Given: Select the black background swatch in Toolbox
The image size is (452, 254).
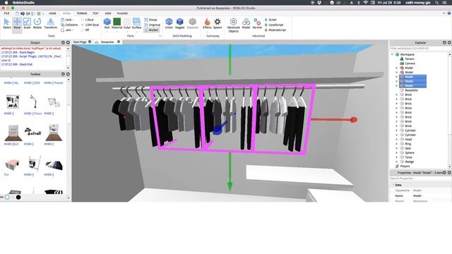Looking at the screenshot, I should [18, 197].
